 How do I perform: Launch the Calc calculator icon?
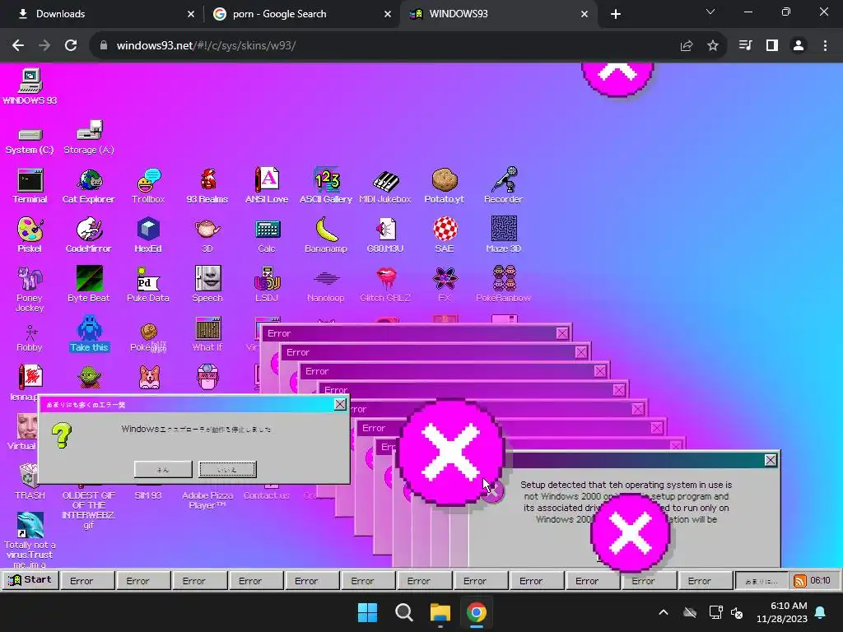[x=267, y=235]
